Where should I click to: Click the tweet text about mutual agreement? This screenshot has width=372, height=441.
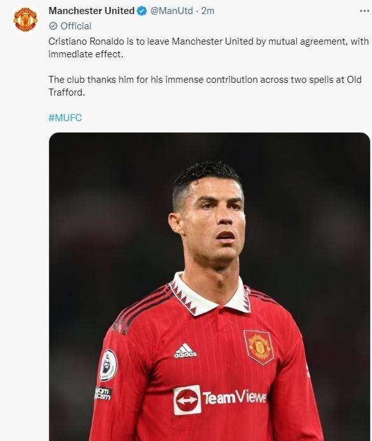(208, 48)
